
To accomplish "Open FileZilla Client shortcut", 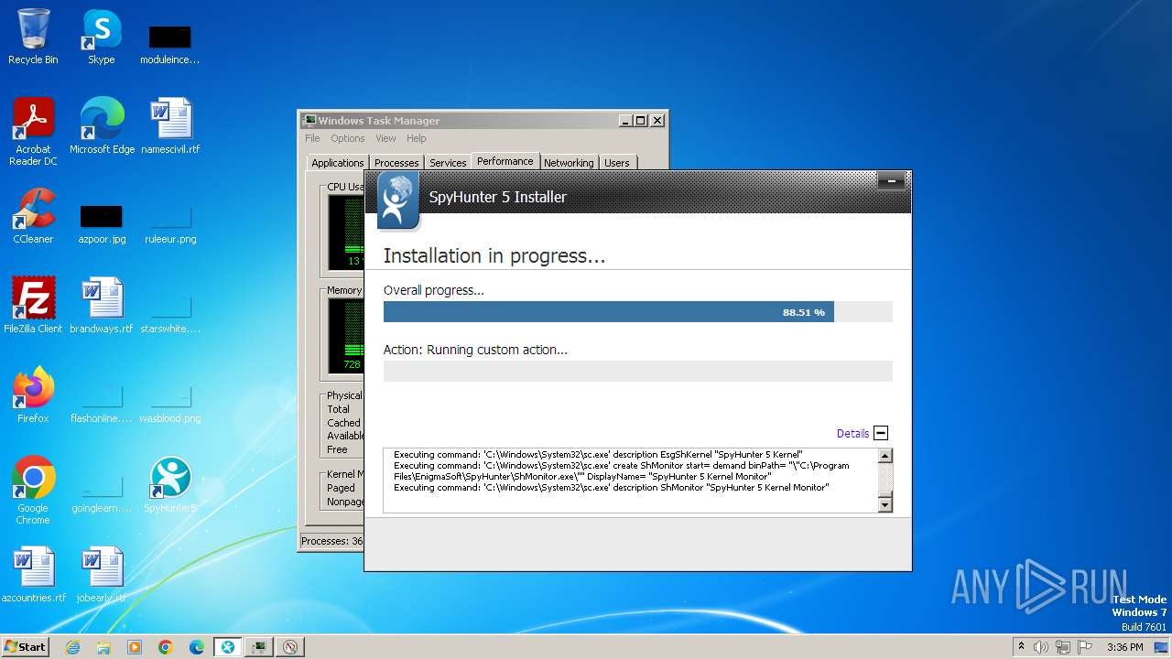I will click(x=33, y=305).
